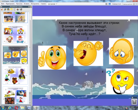
Task: Open Internet Explorer from the taskbar
Action: [x=9, y=108]
